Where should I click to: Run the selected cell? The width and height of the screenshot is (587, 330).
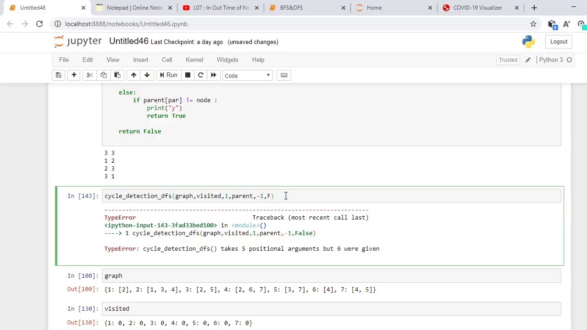click(x=168, y=75)
